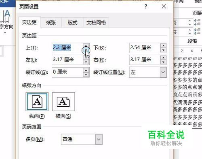The width and height of the screenshot is (202, 159).
Task: Open the 文档网格 tab
Action: point(96,23)
